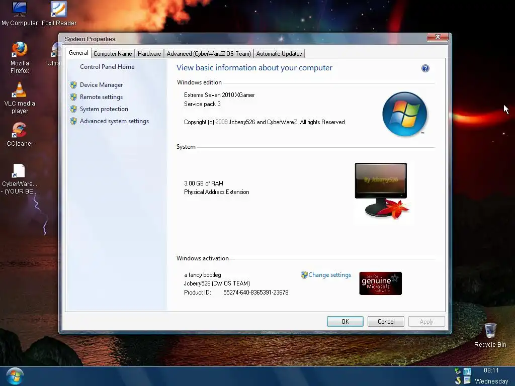Screen dimensions: 515x386
Task: Open System protection link
Action: click(x=104, y=109)
